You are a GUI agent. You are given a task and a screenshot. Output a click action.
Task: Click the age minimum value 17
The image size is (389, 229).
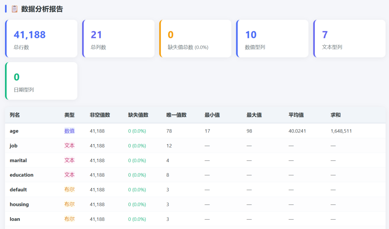[207, 131]
